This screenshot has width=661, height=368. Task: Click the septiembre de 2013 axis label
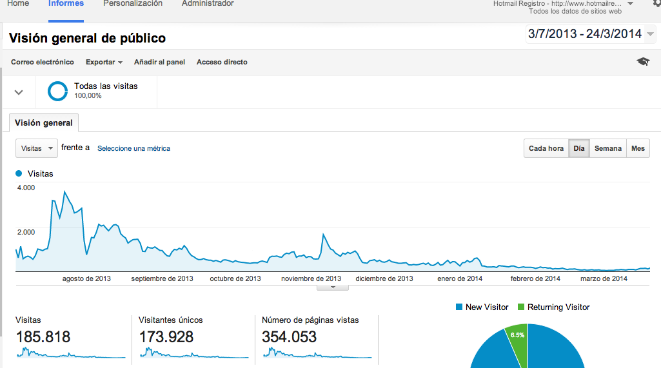[x=162, y=278]
